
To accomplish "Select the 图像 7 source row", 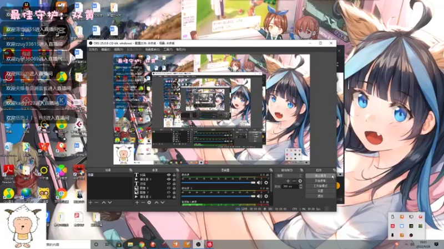I will 155,193.
